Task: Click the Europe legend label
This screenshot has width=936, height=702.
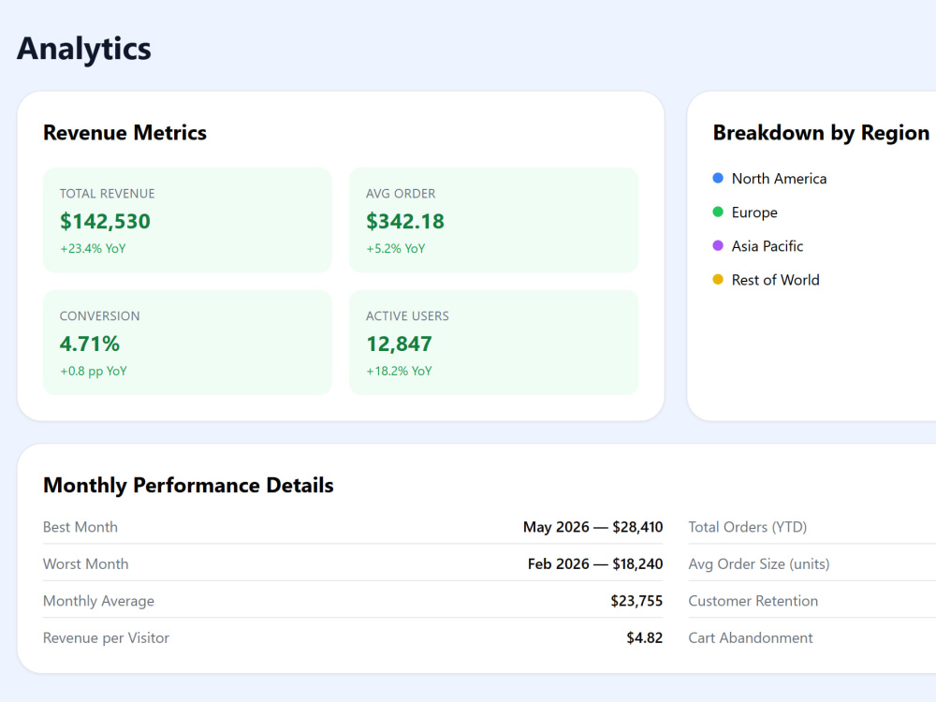Action: [754, 212]
